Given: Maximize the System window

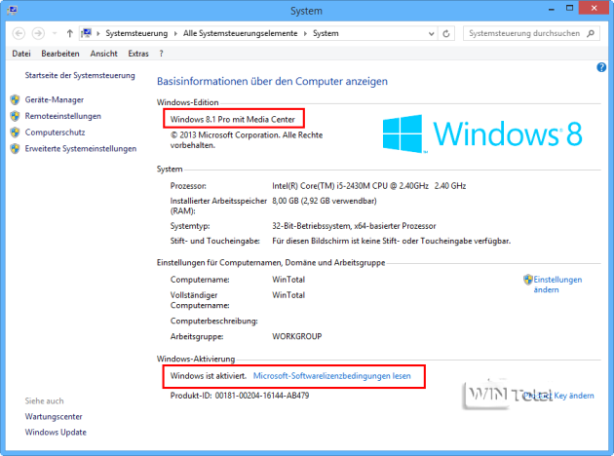Looking at the screenshot, I should point(570,8).
